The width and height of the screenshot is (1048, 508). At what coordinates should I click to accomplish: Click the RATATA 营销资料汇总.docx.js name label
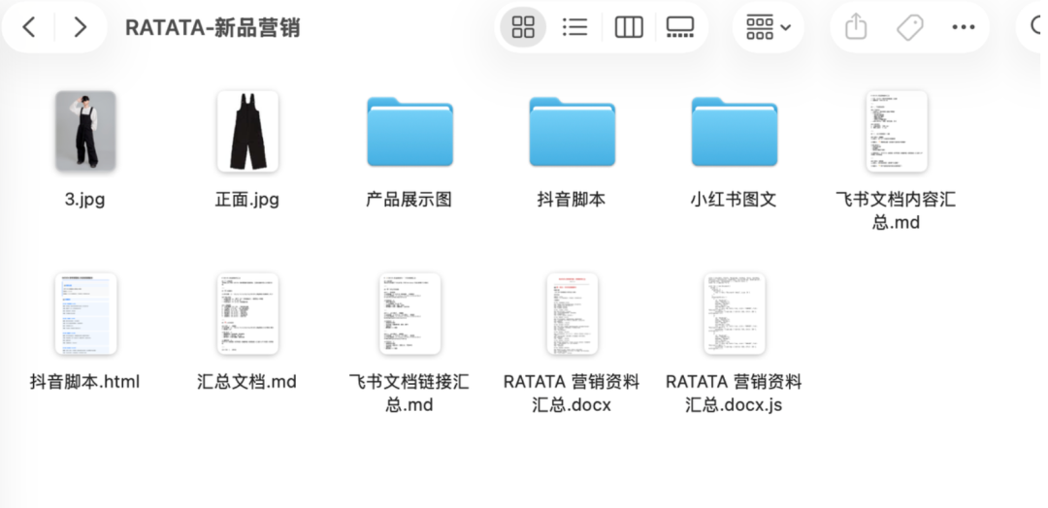(734, 393)
